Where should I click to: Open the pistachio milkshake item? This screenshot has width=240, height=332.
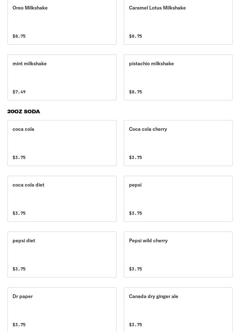(x=178, y=77)
